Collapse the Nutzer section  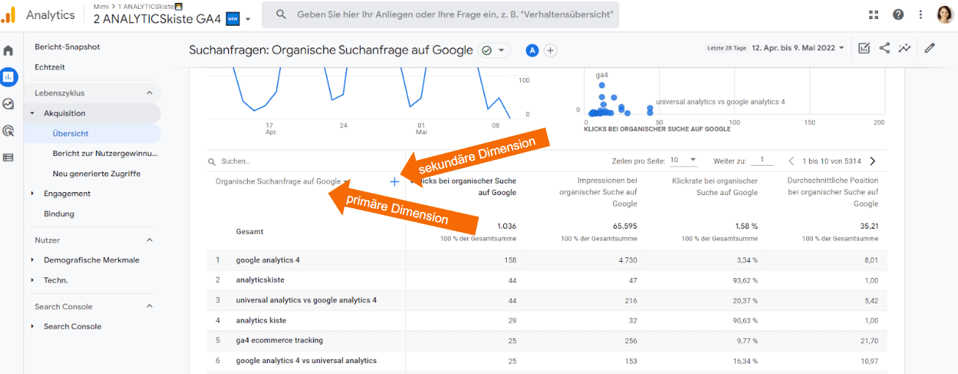[x=150, y=240]
